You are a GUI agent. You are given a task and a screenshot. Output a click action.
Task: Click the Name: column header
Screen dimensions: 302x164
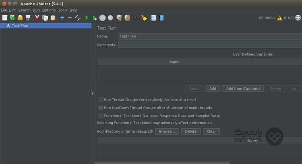[175, 62]
